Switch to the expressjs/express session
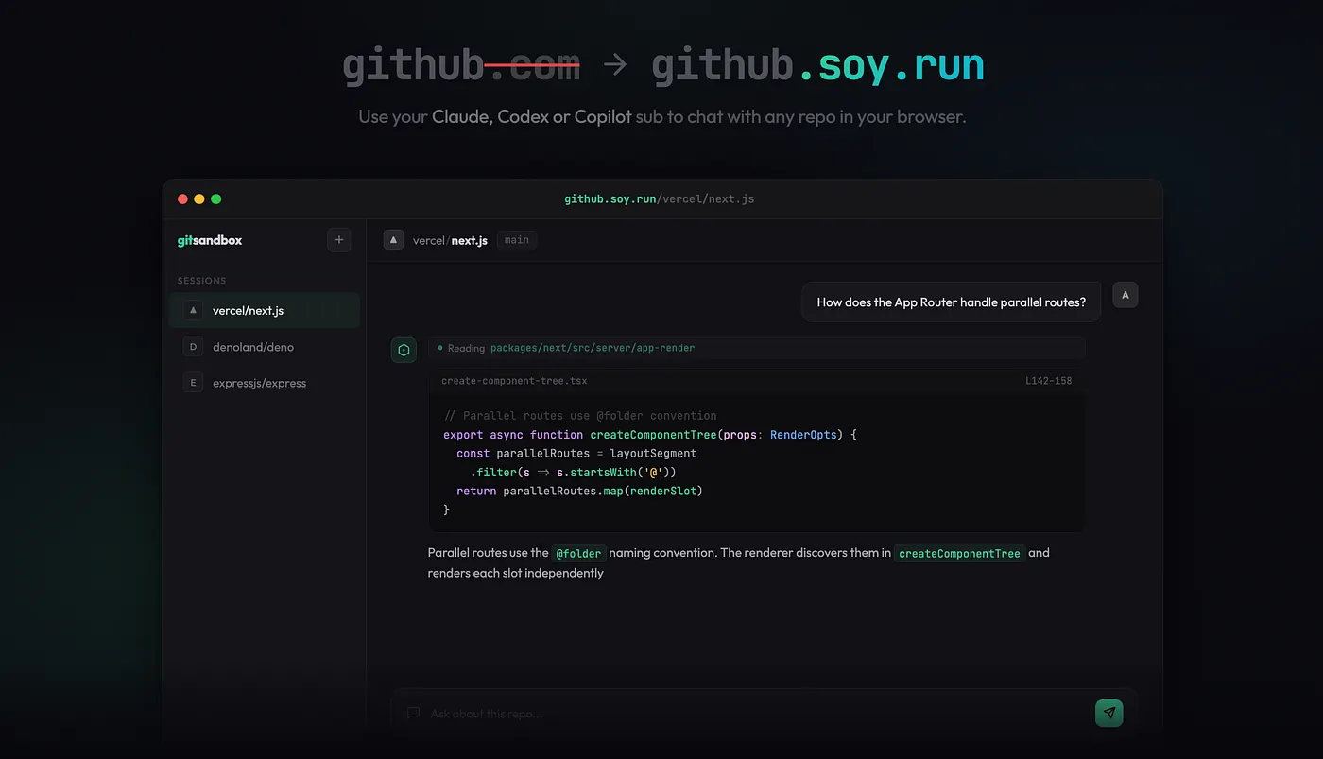The image size is (1323, 759). (x=259, y=383)
